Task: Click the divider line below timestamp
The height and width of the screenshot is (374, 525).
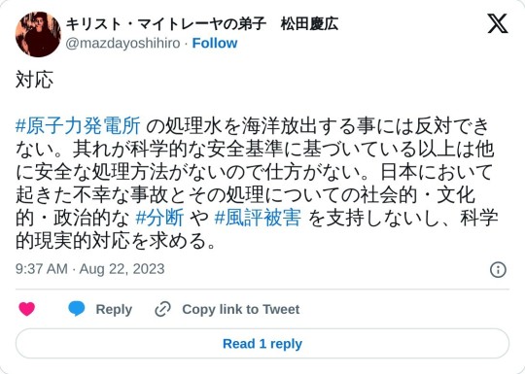Action: click(262, 289)
